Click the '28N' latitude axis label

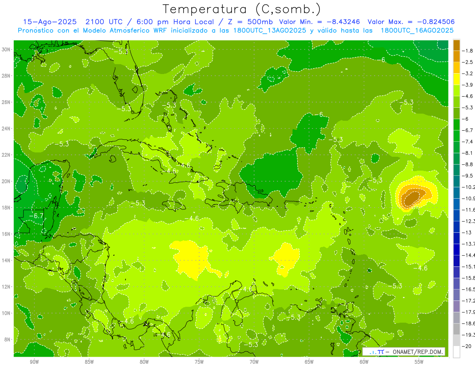pos(7,76)
